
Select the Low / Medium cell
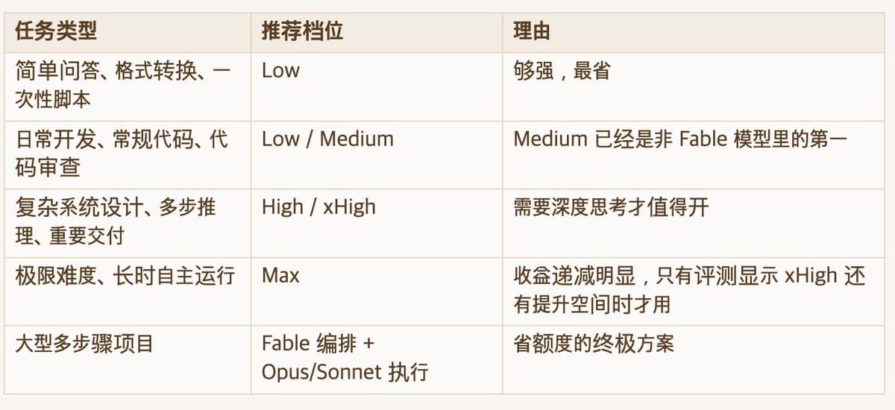point(376,154)
